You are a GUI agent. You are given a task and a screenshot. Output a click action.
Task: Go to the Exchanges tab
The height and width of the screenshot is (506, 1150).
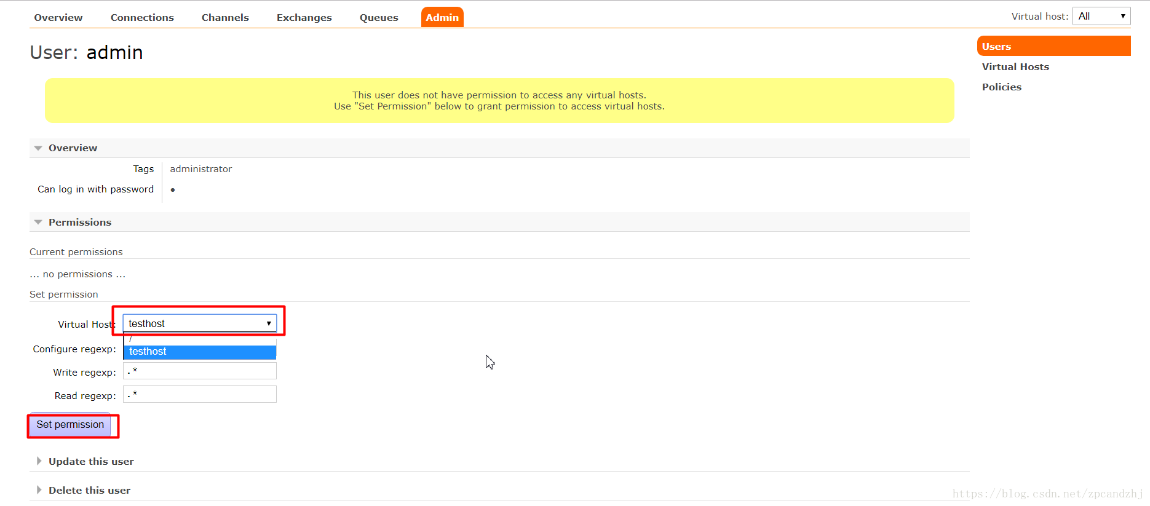tap(304, 18)
